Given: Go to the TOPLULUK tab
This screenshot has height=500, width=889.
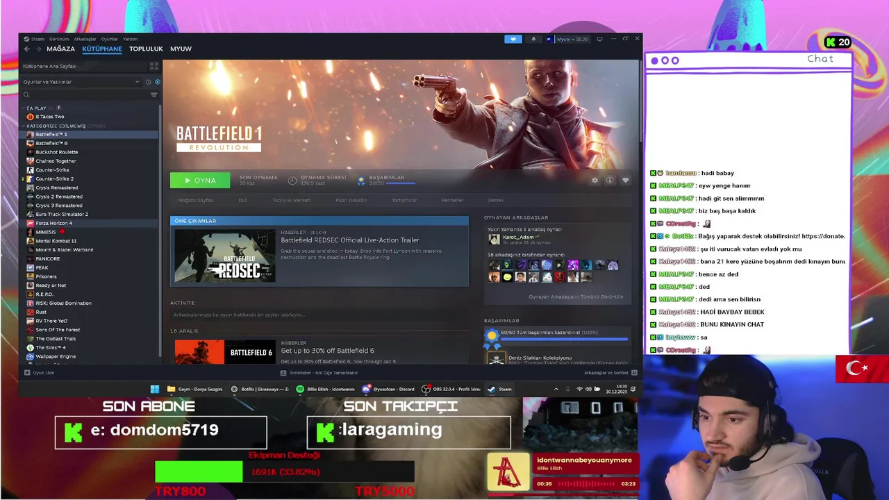Looking at the screenshot, I should 146,49.
